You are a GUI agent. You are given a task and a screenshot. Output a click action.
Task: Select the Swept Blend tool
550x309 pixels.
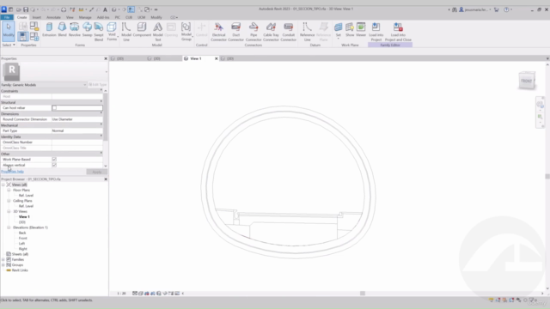[x=99, y=32]
